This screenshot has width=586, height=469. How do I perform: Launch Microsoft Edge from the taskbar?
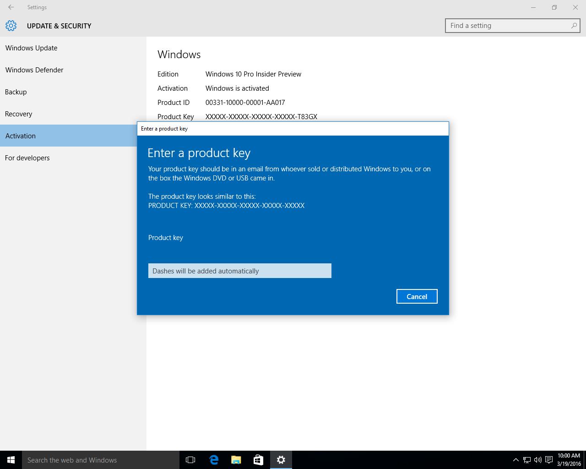tap(214, 460)
